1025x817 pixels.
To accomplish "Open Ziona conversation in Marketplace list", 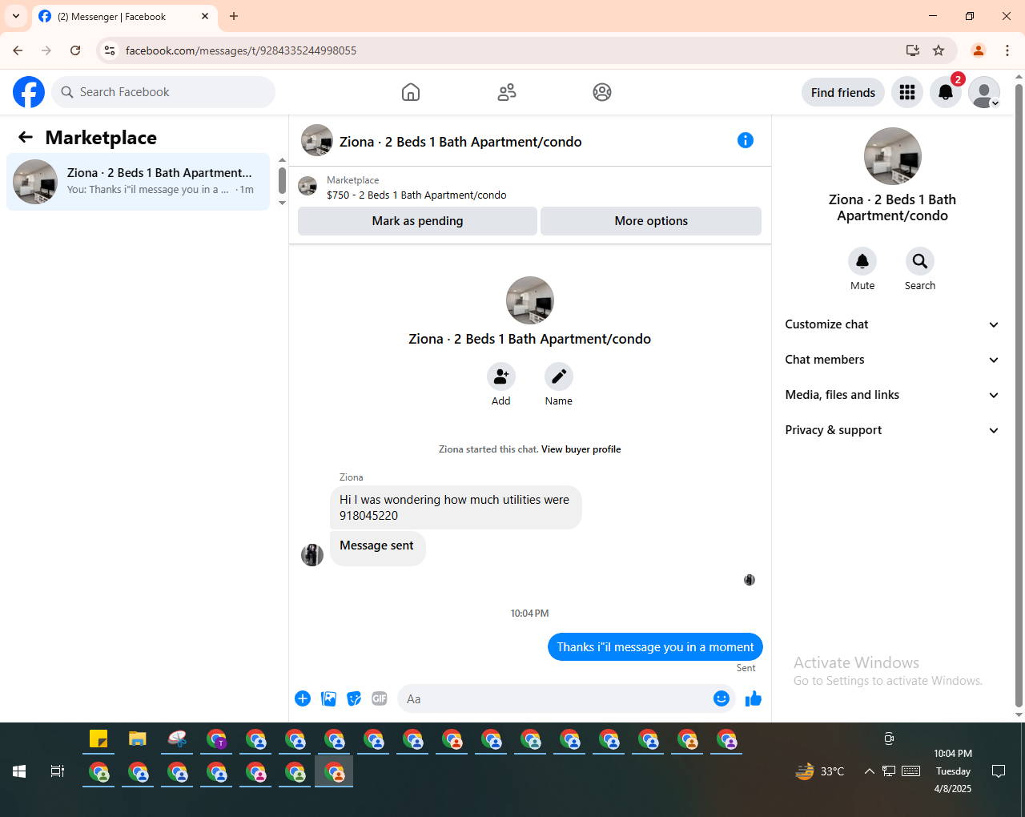I will pos(139,182).
